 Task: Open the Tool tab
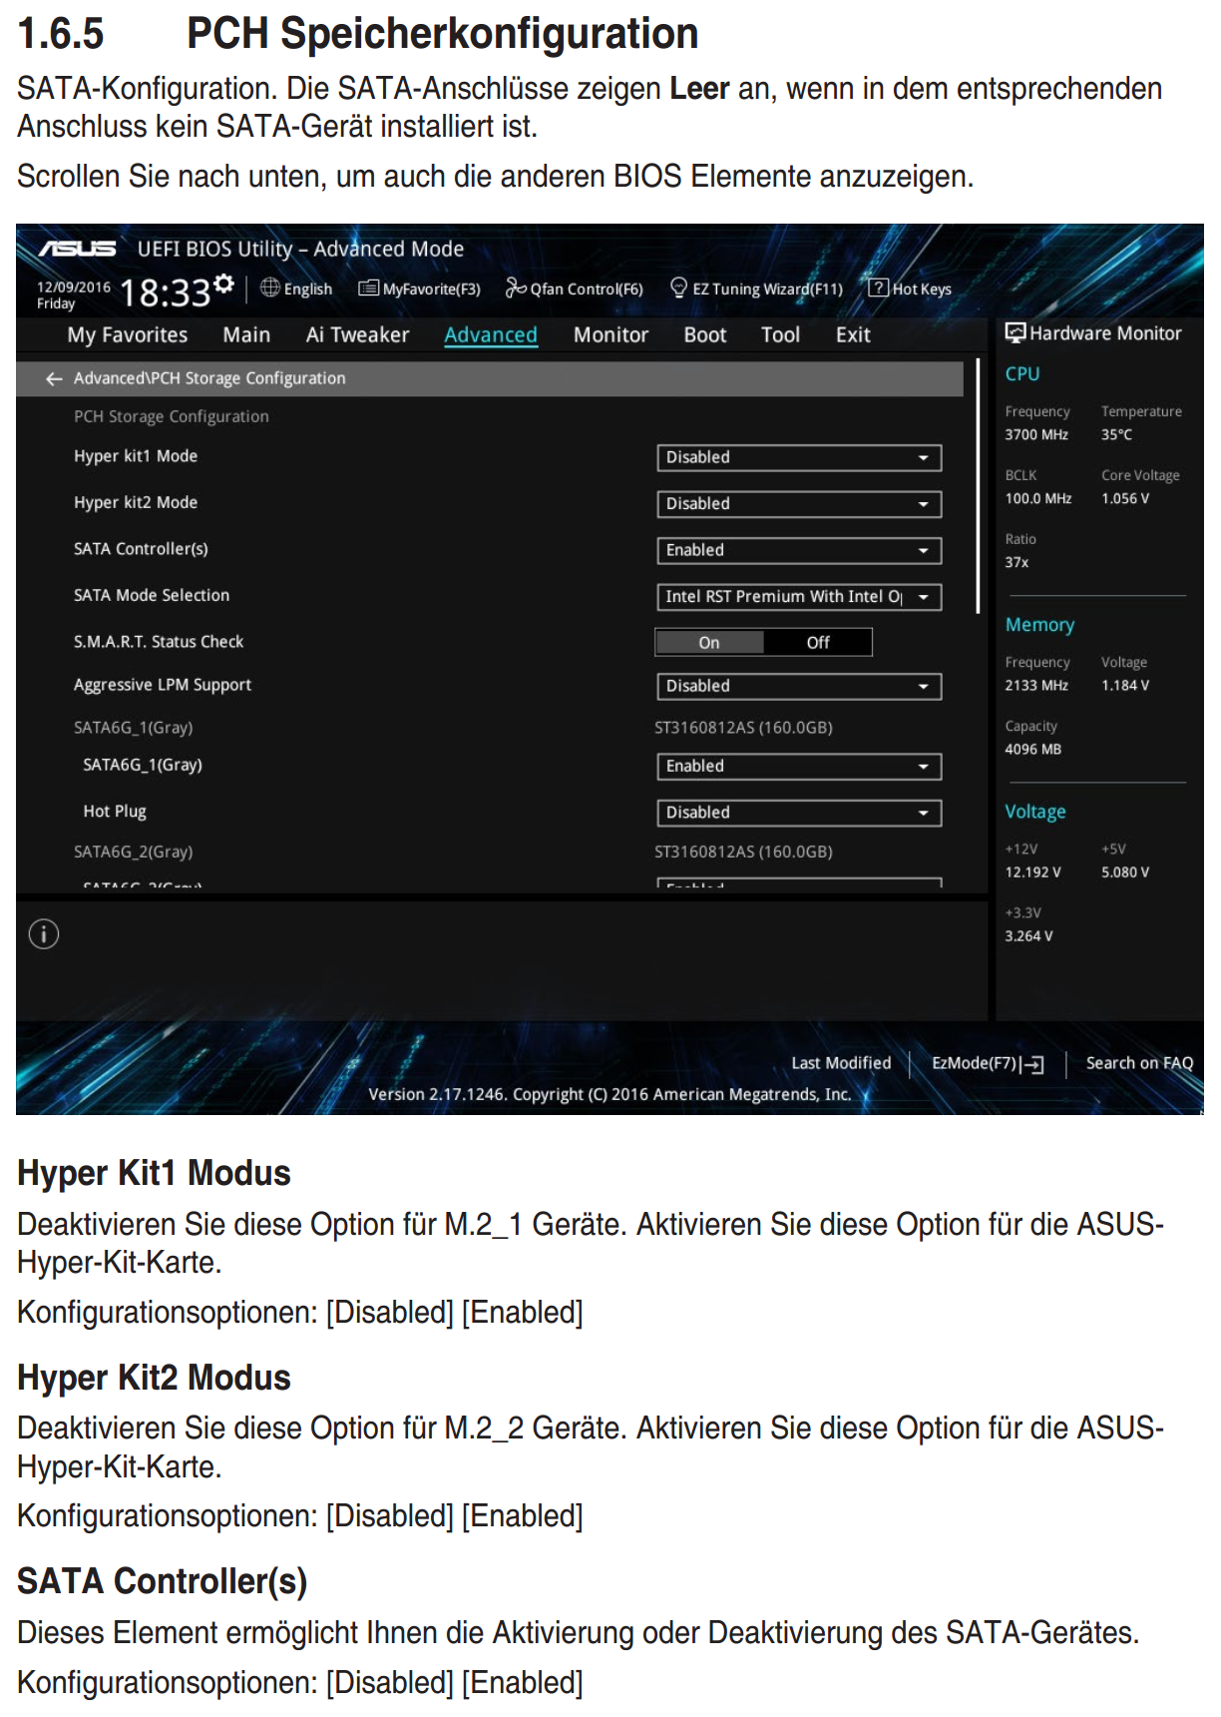click(x=780, y=335)
